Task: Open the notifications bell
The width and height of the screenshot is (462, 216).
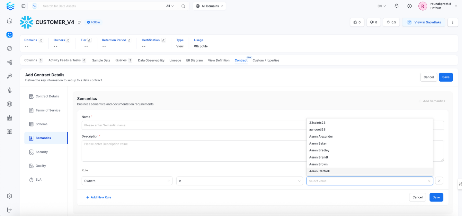Action: pyautogui.click(x=396, y=5)
